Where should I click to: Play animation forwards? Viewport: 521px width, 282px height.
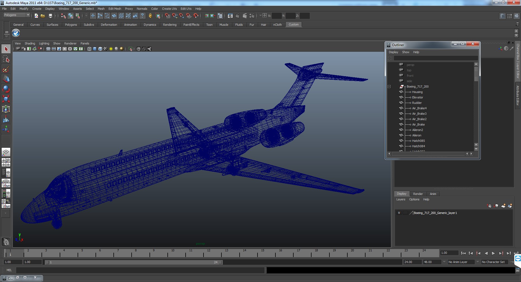493,253
